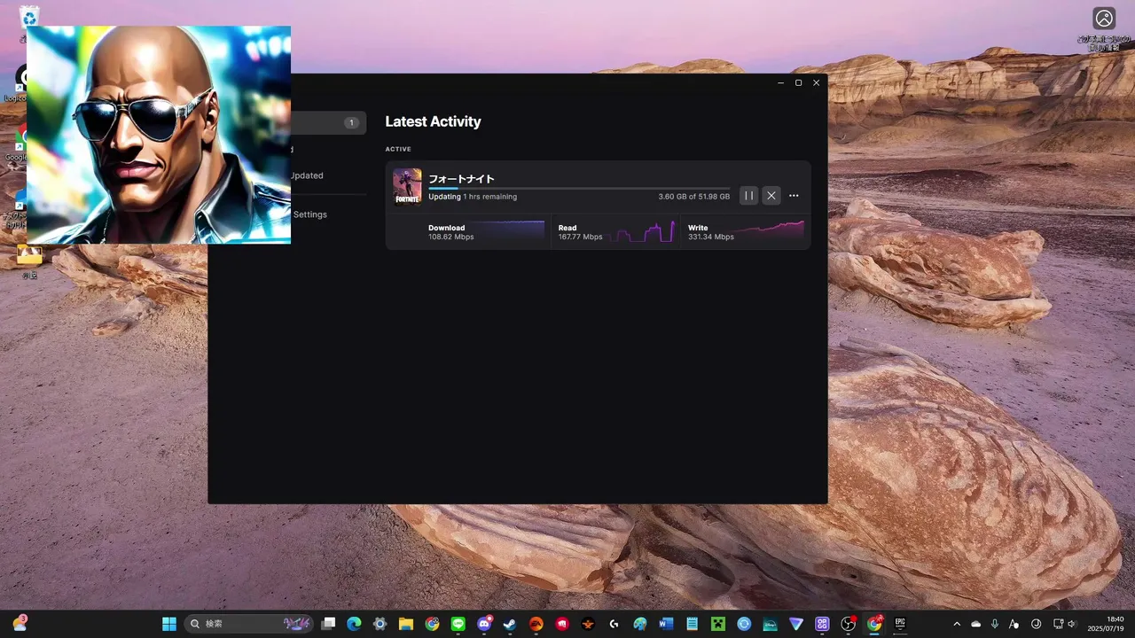The width and height of the screenshot is (1135, 638).
Task: Open the Settings gear on the taskbar
Action: (380, 624)
